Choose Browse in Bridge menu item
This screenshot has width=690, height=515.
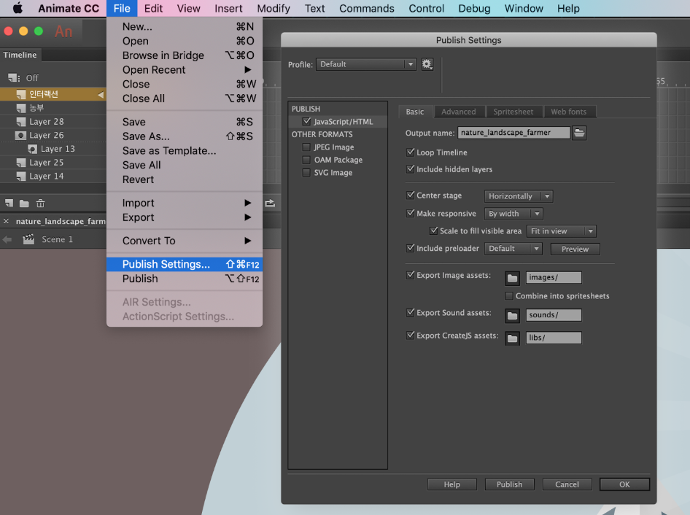185,55
